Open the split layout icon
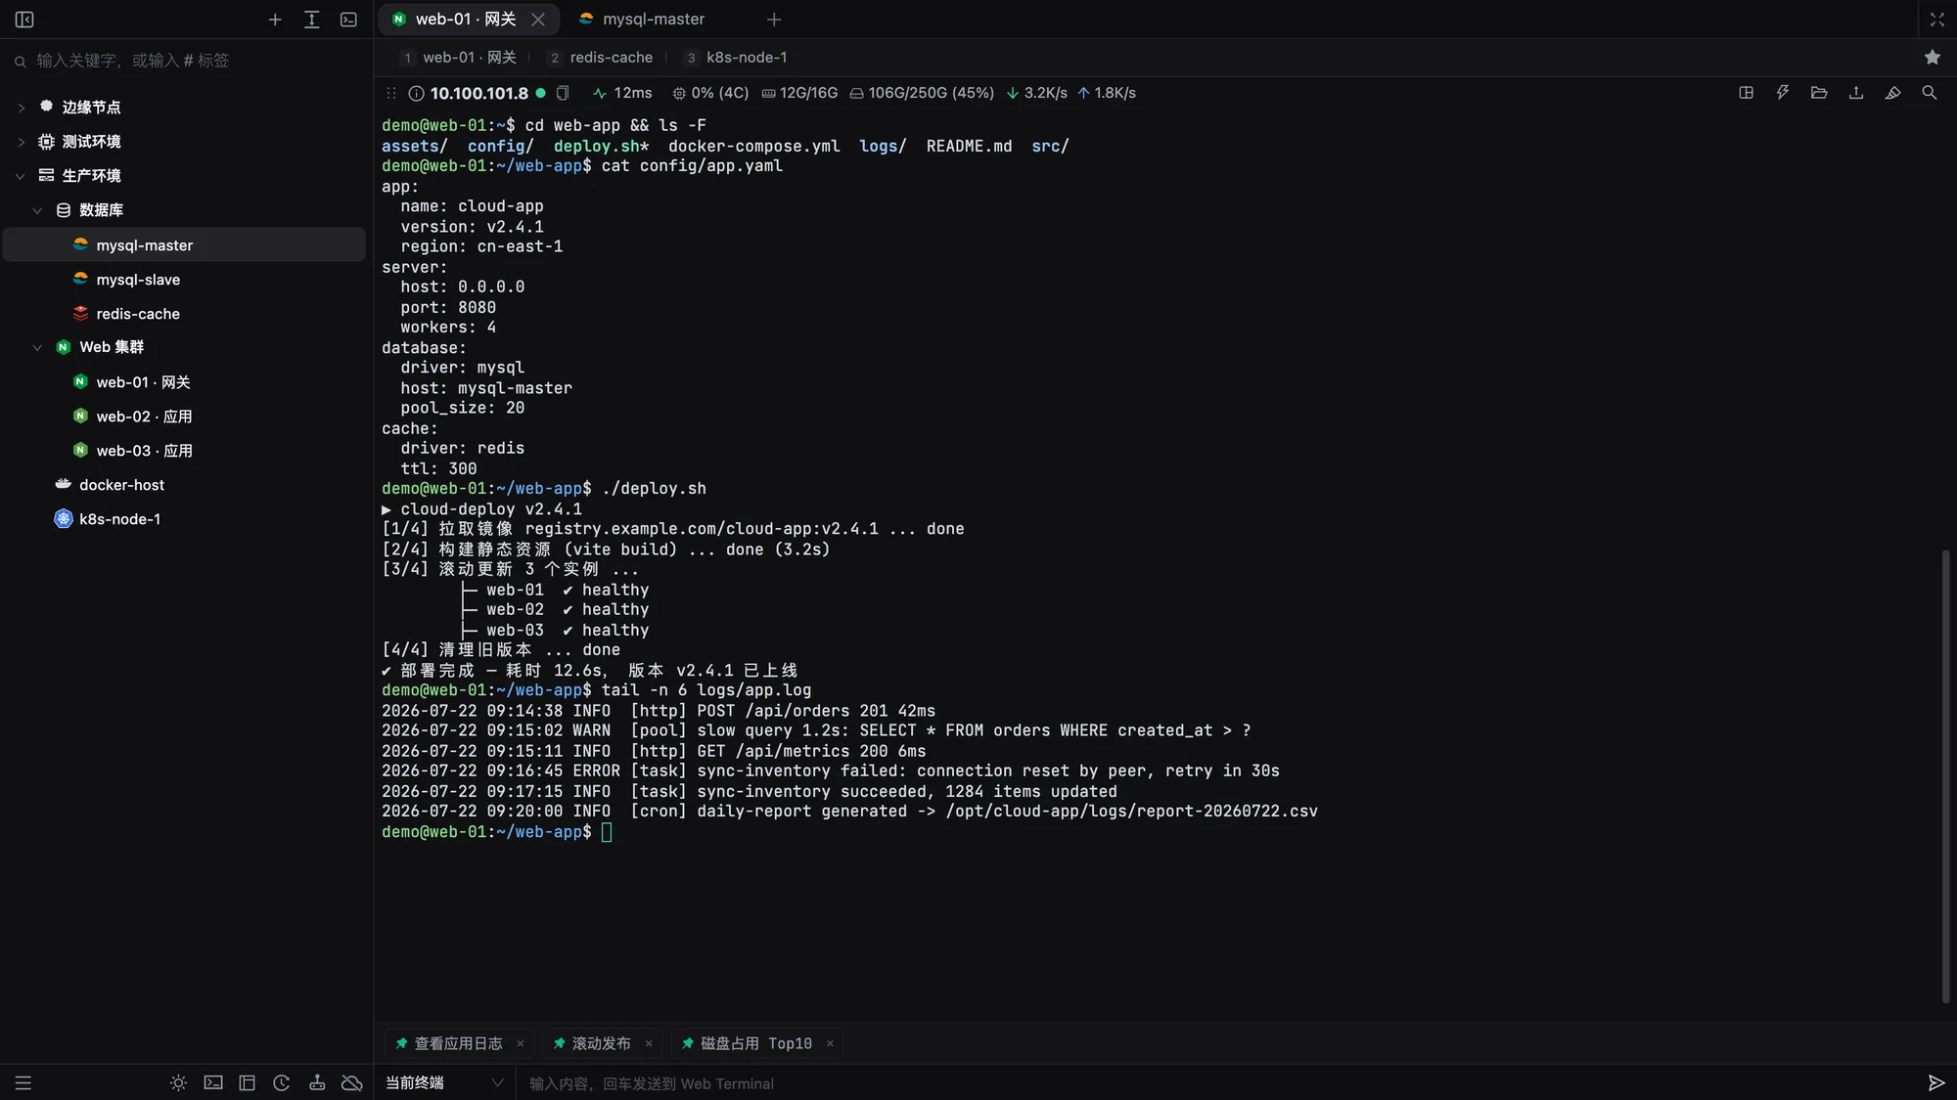Viewport: 1957px width, 1100px height. (x=1746, y=93)
